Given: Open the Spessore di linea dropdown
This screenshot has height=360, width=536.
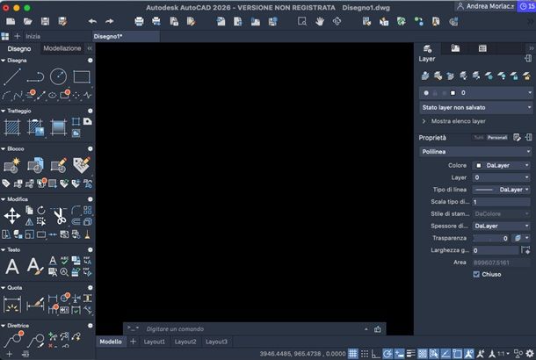Looking at the screenshot, I should (x=502, y=226).
